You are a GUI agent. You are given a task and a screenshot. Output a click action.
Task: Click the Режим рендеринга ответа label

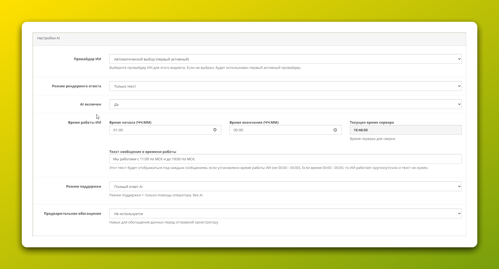76,86
